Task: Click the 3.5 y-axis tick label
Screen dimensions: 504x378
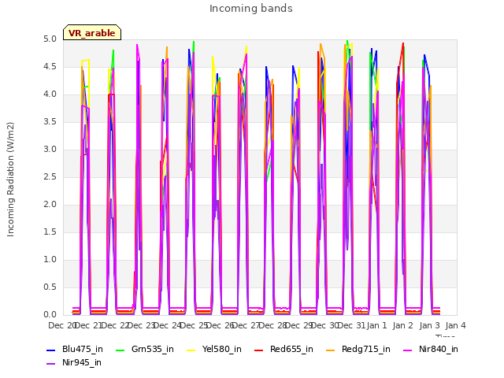Action: [x=50, y=122]
